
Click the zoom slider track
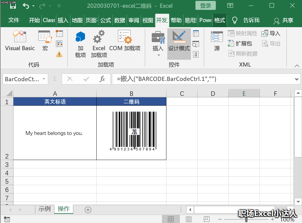pos(247,219)
